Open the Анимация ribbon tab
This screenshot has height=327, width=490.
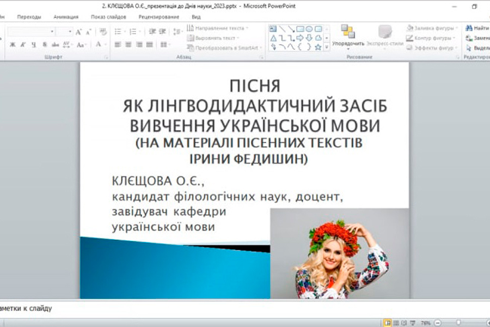coord(65,17)
